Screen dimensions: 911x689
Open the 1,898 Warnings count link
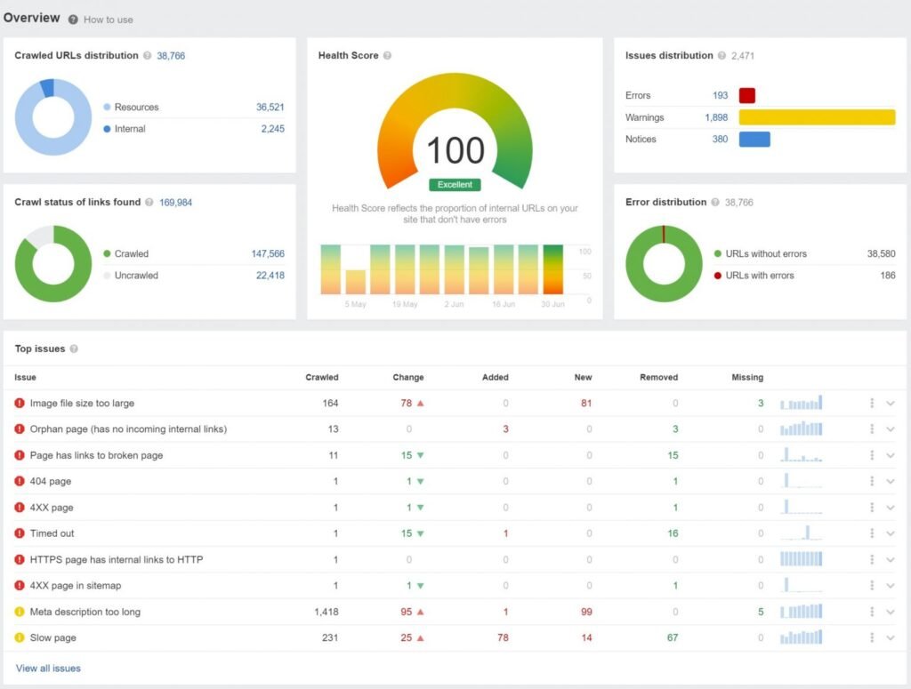tap(716, 117)
